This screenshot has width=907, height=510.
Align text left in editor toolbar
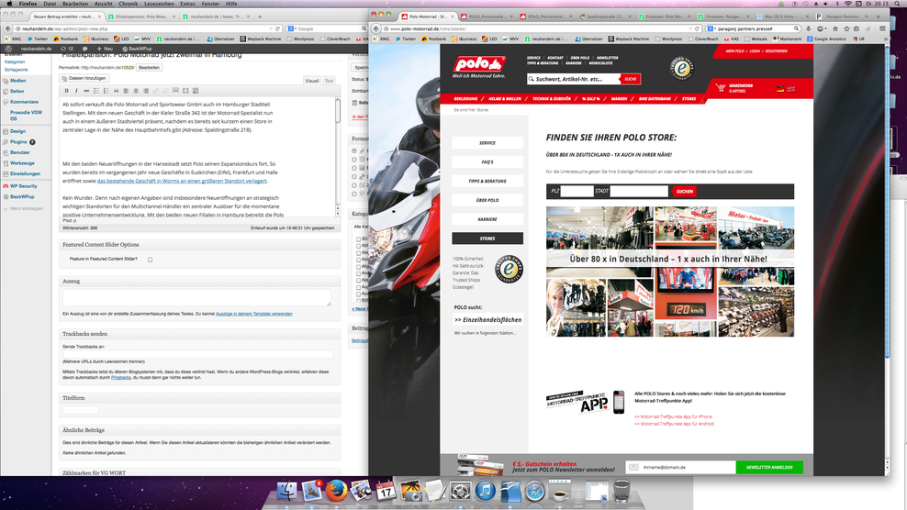126,91
